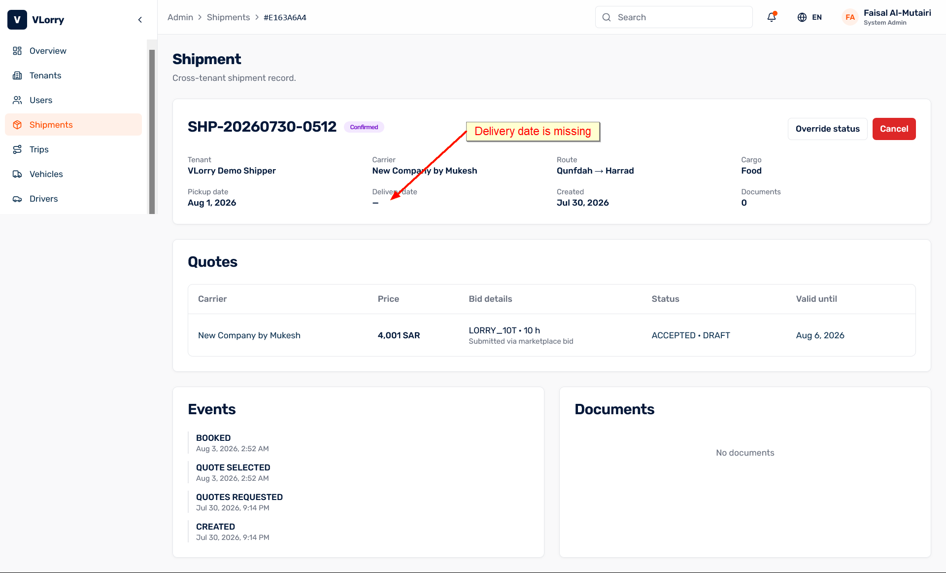Open the Vehicles menu item
946x573 pixels.
(73, 174)
